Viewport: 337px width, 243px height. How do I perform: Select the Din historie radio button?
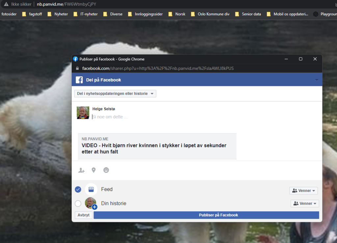tap(78, 203)
